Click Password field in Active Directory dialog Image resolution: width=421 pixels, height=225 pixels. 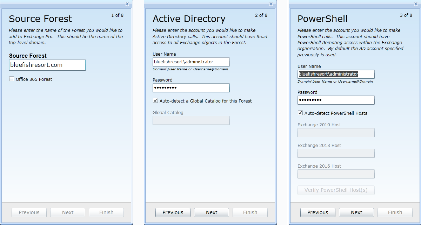191,88
